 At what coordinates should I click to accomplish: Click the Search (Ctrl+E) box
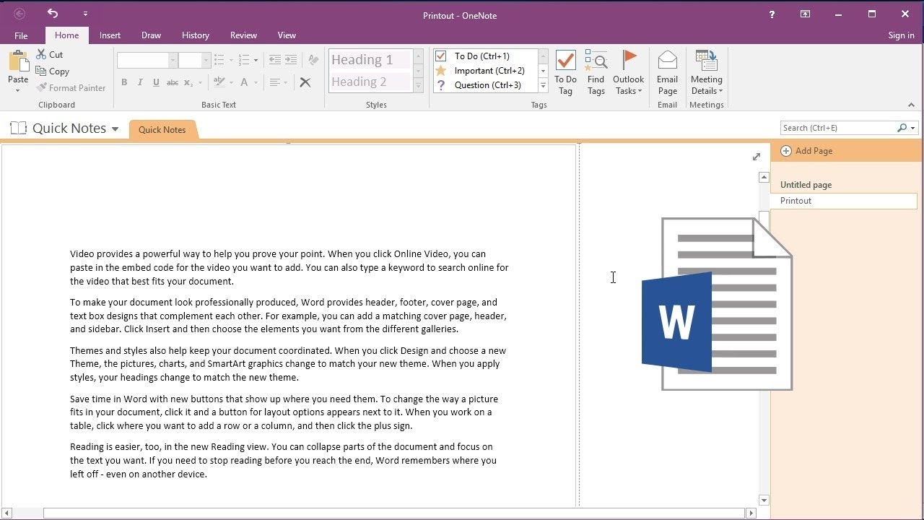(x=837, y=128)
